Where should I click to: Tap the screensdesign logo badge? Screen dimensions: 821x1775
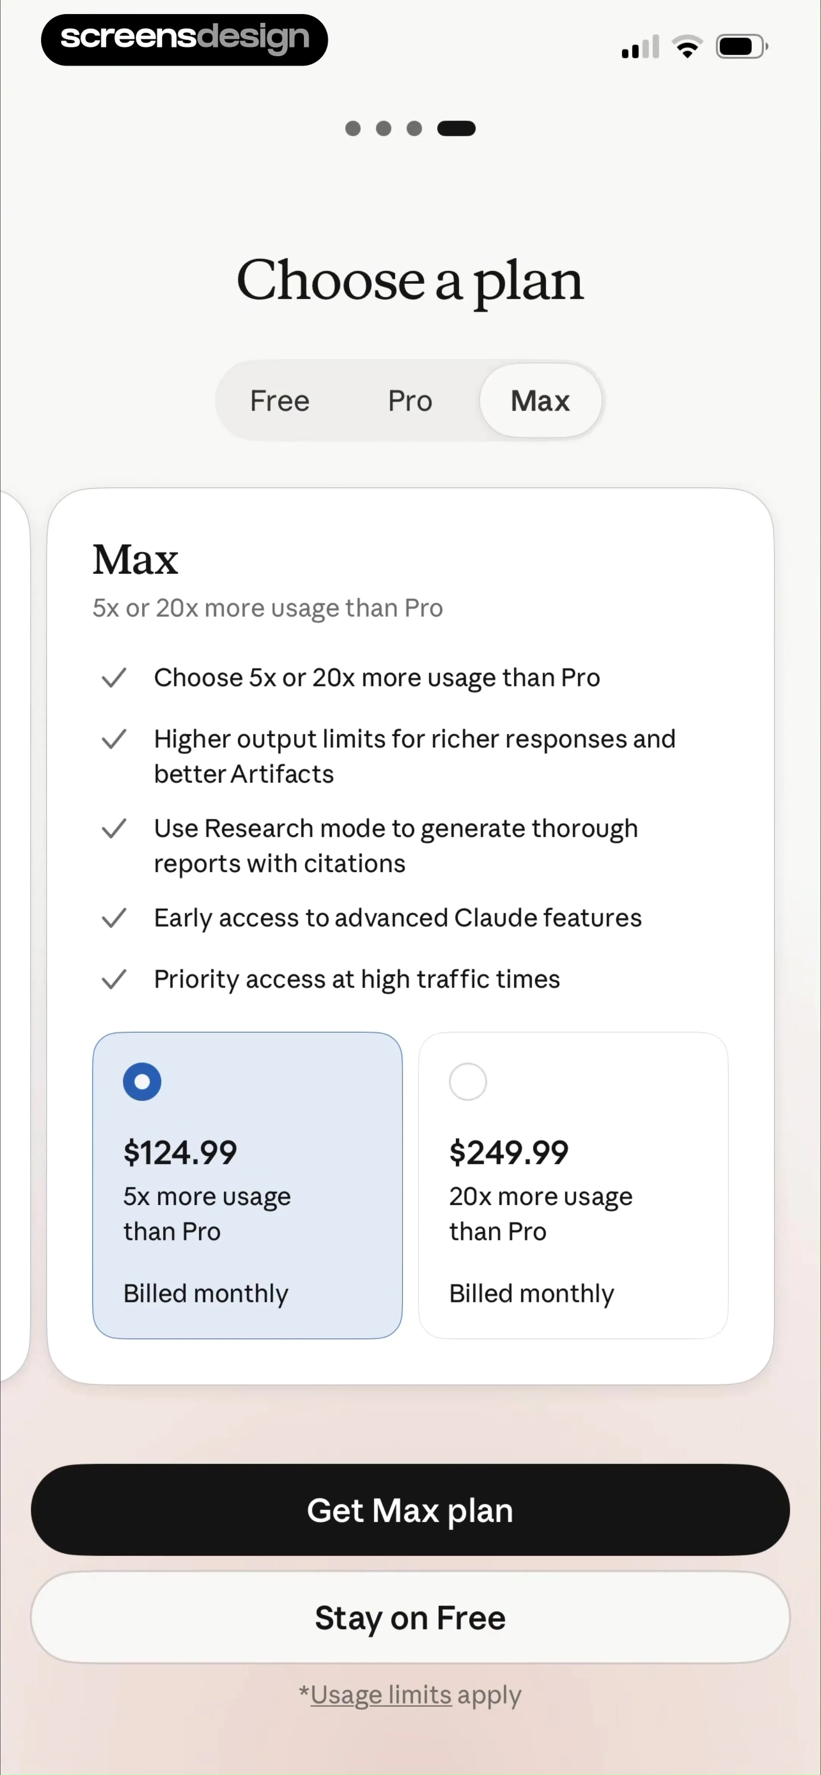coord(184,40)
